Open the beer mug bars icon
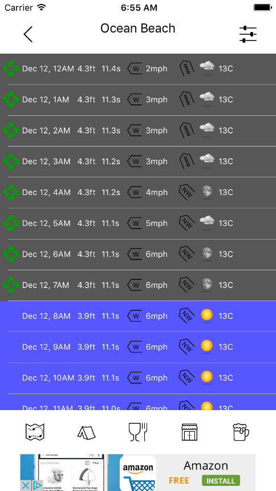 click(241, 432)
